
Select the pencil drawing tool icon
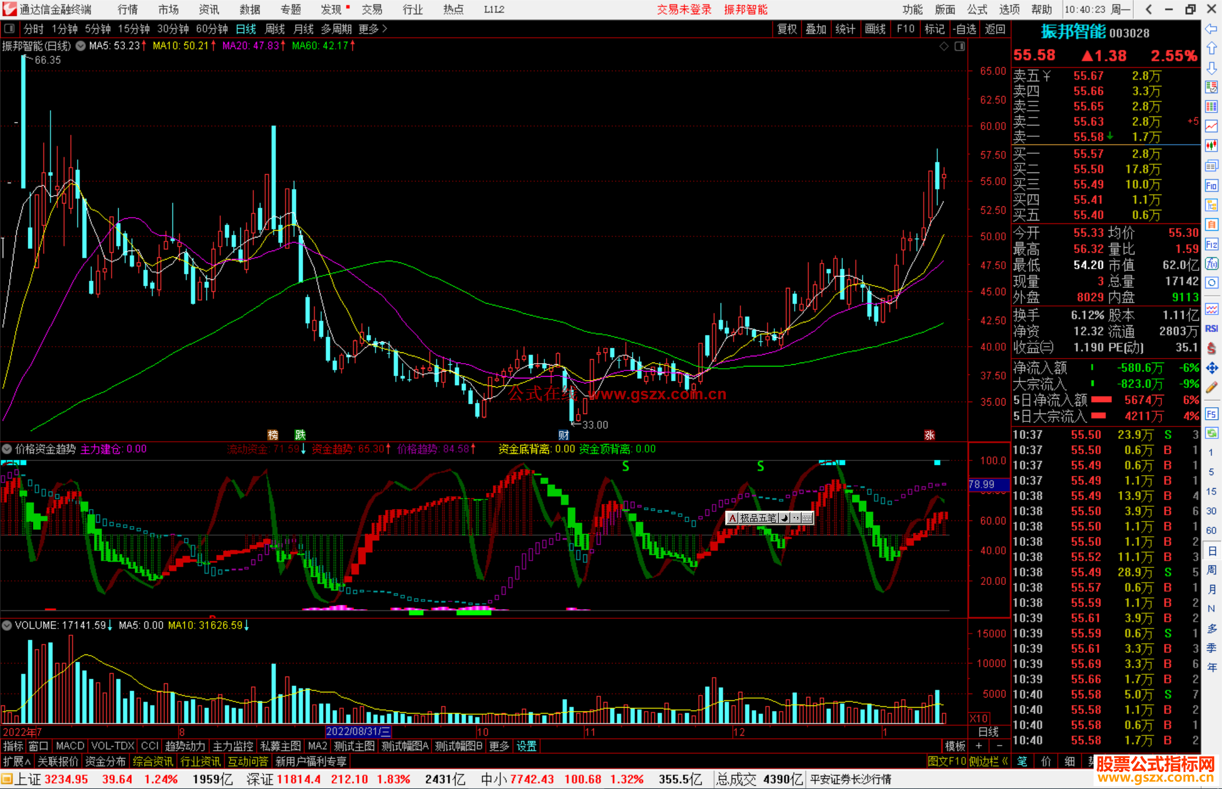click(1211, 387)
